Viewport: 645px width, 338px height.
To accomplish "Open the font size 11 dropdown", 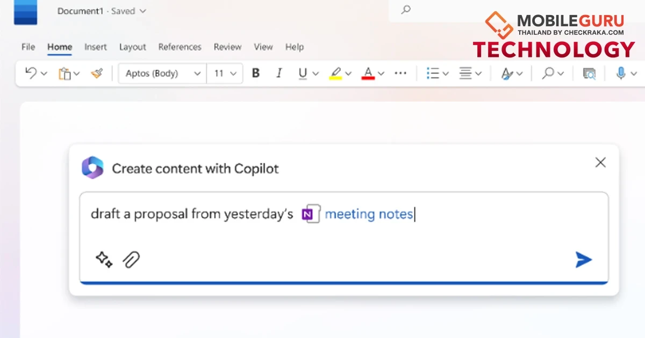I will [x=225, y=73].
